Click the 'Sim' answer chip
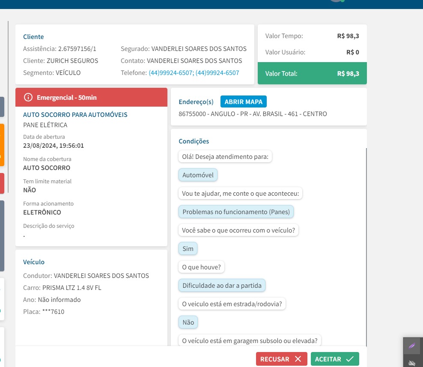The height and width of the screenshot is (367, 423). coord(188,248)
